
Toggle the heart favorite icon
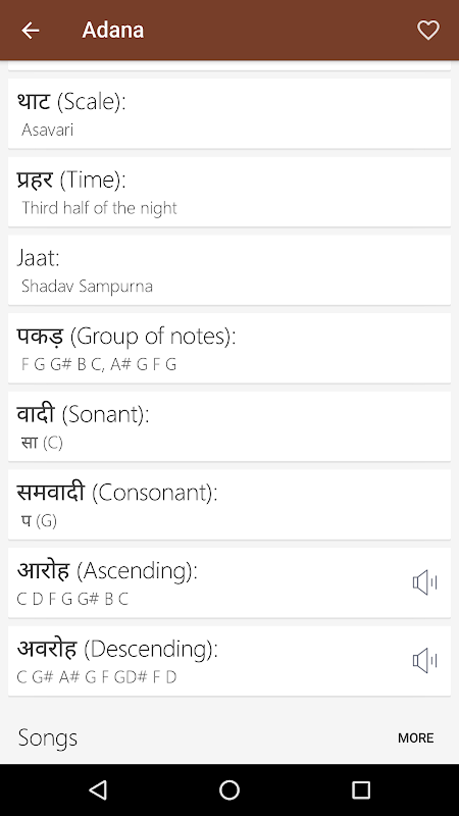tap(427, 31)
